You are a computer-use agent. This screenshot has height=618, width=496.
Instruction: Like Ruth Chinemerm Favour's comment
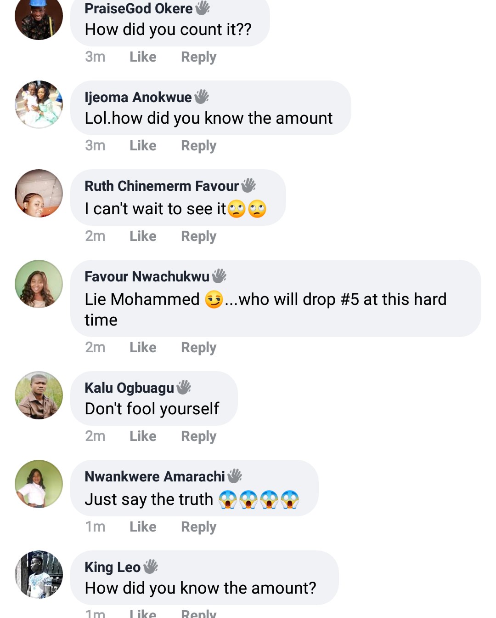[x=143, y=236]
